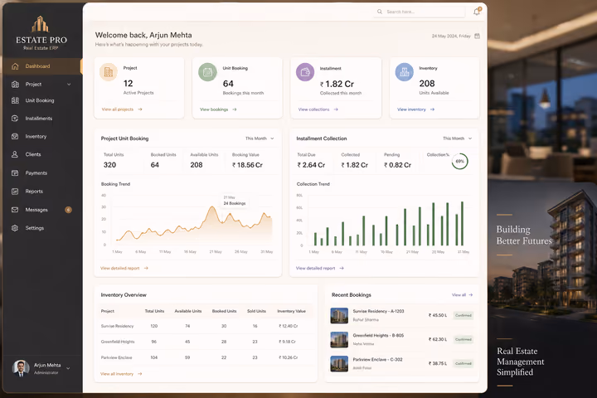This screenshot has height=398, width=597.
Task: Click the Reports sidebar icon
Action: click(x=15, y=192)
